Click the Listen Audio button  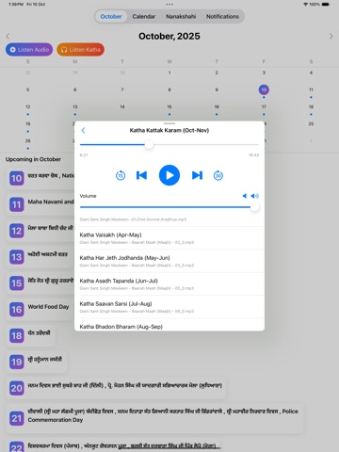29,50
